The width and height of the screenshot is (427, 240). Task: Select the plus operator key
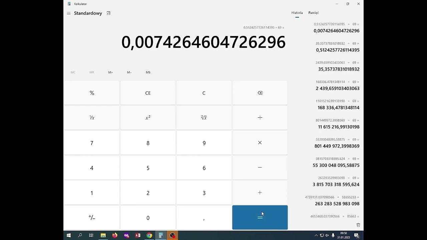[x=260, y=193]
